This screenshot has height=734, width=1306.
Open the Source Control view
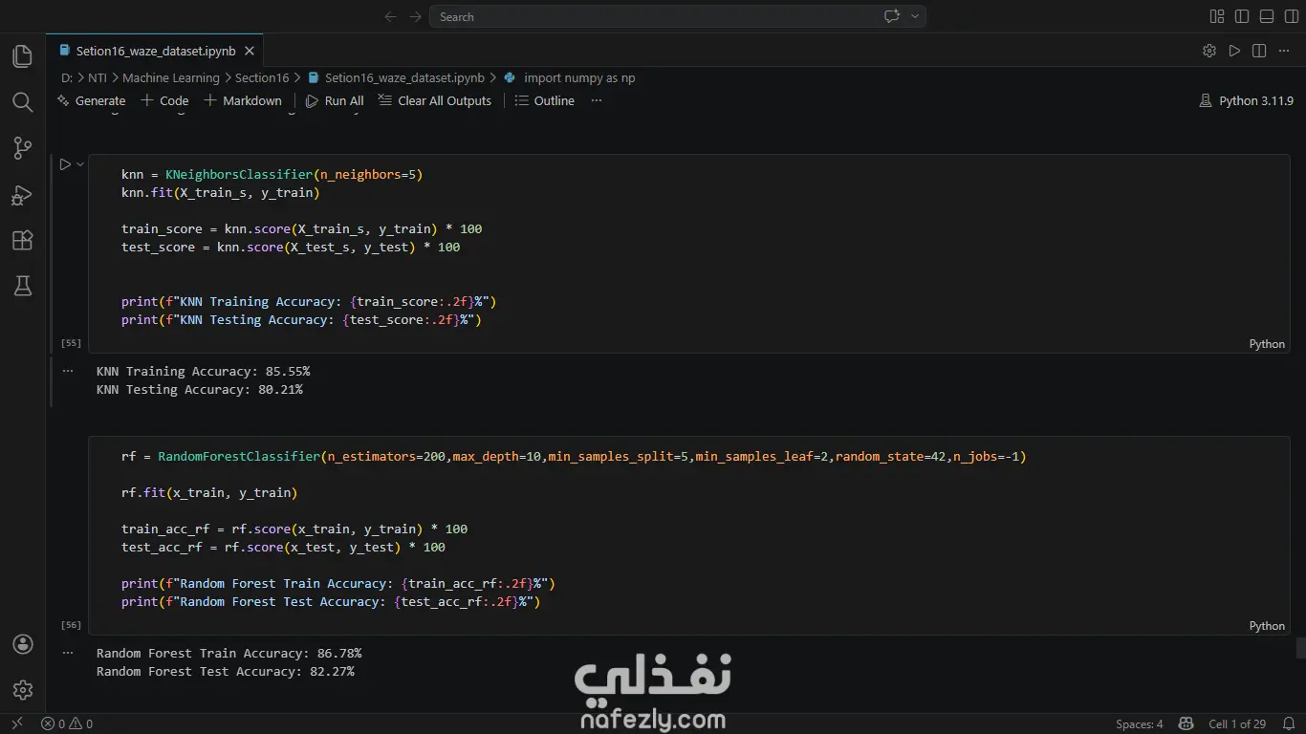coord(23,148)
